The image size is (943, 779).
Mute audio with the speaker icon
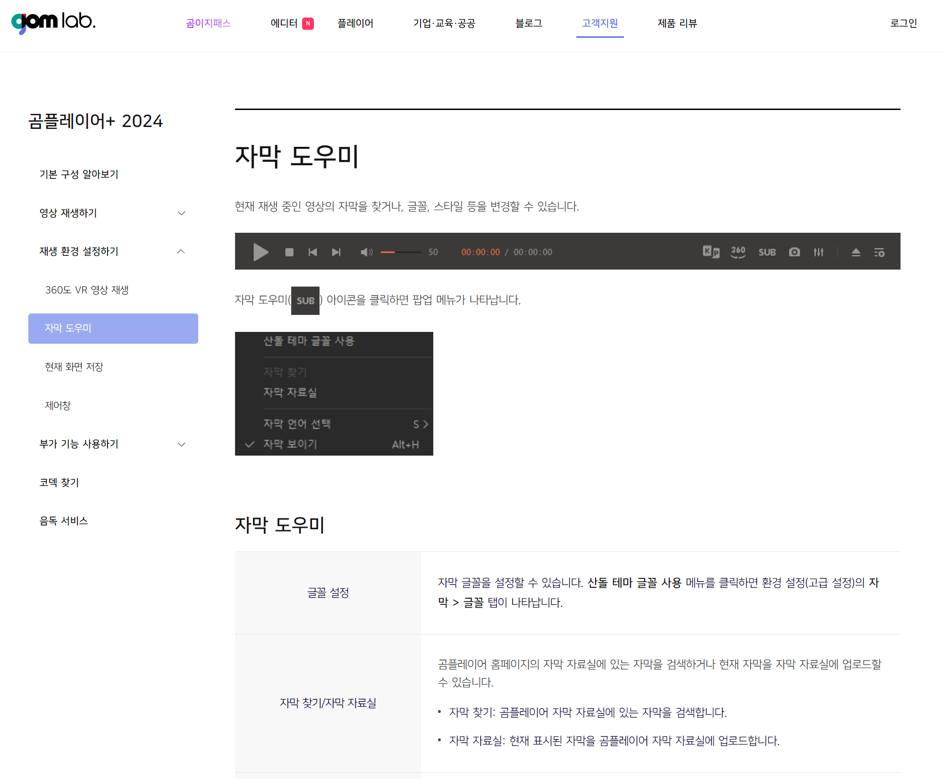(367, 252)
